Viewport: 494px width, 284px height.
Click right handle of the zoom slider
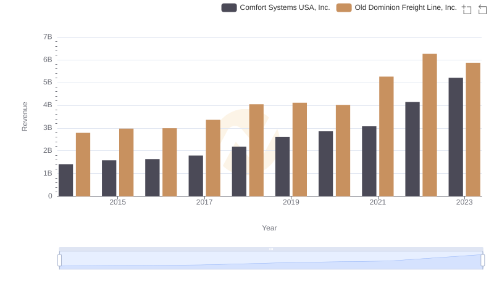482,260
